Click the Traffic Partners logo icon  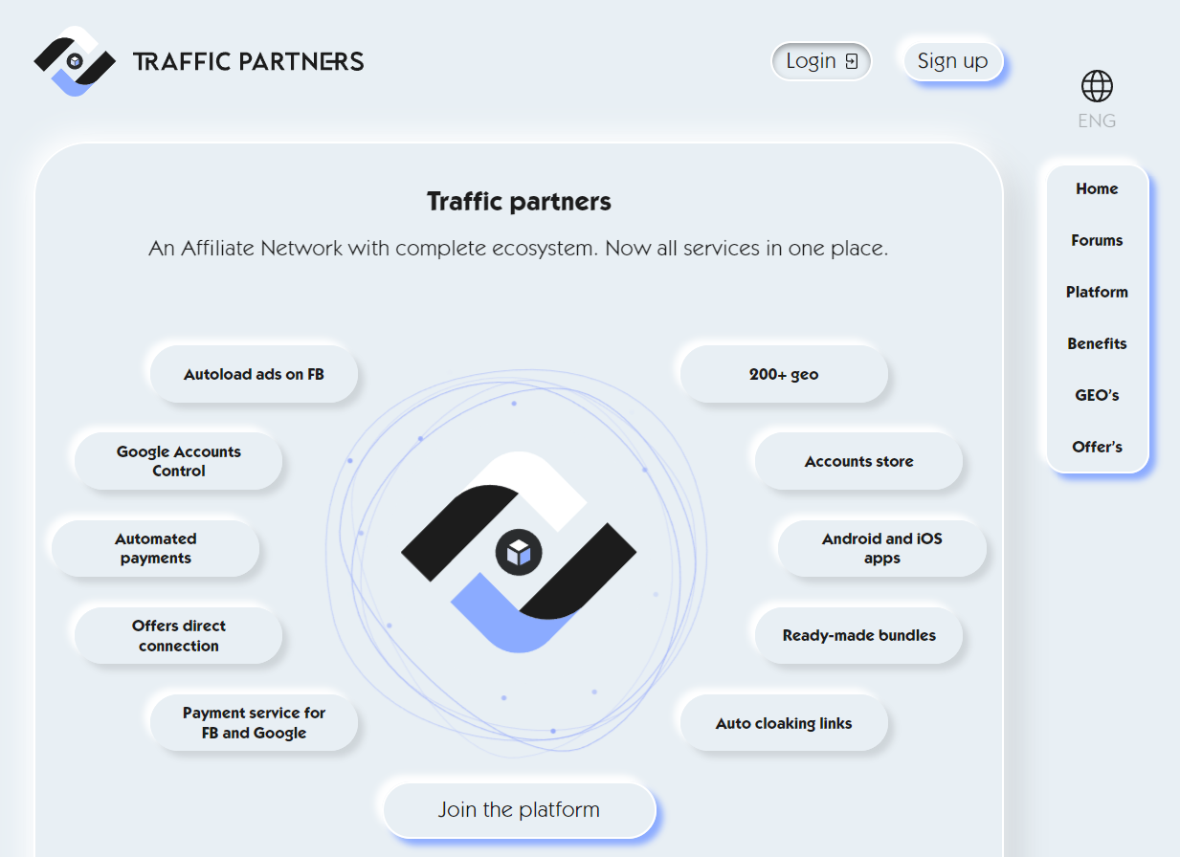(74, 59)
